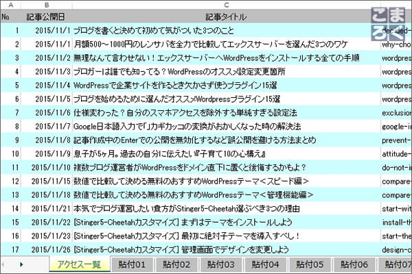Click date cell 2015/11/2
The width and height of the screenshot is (412, 274).
[x=47, y=58]
